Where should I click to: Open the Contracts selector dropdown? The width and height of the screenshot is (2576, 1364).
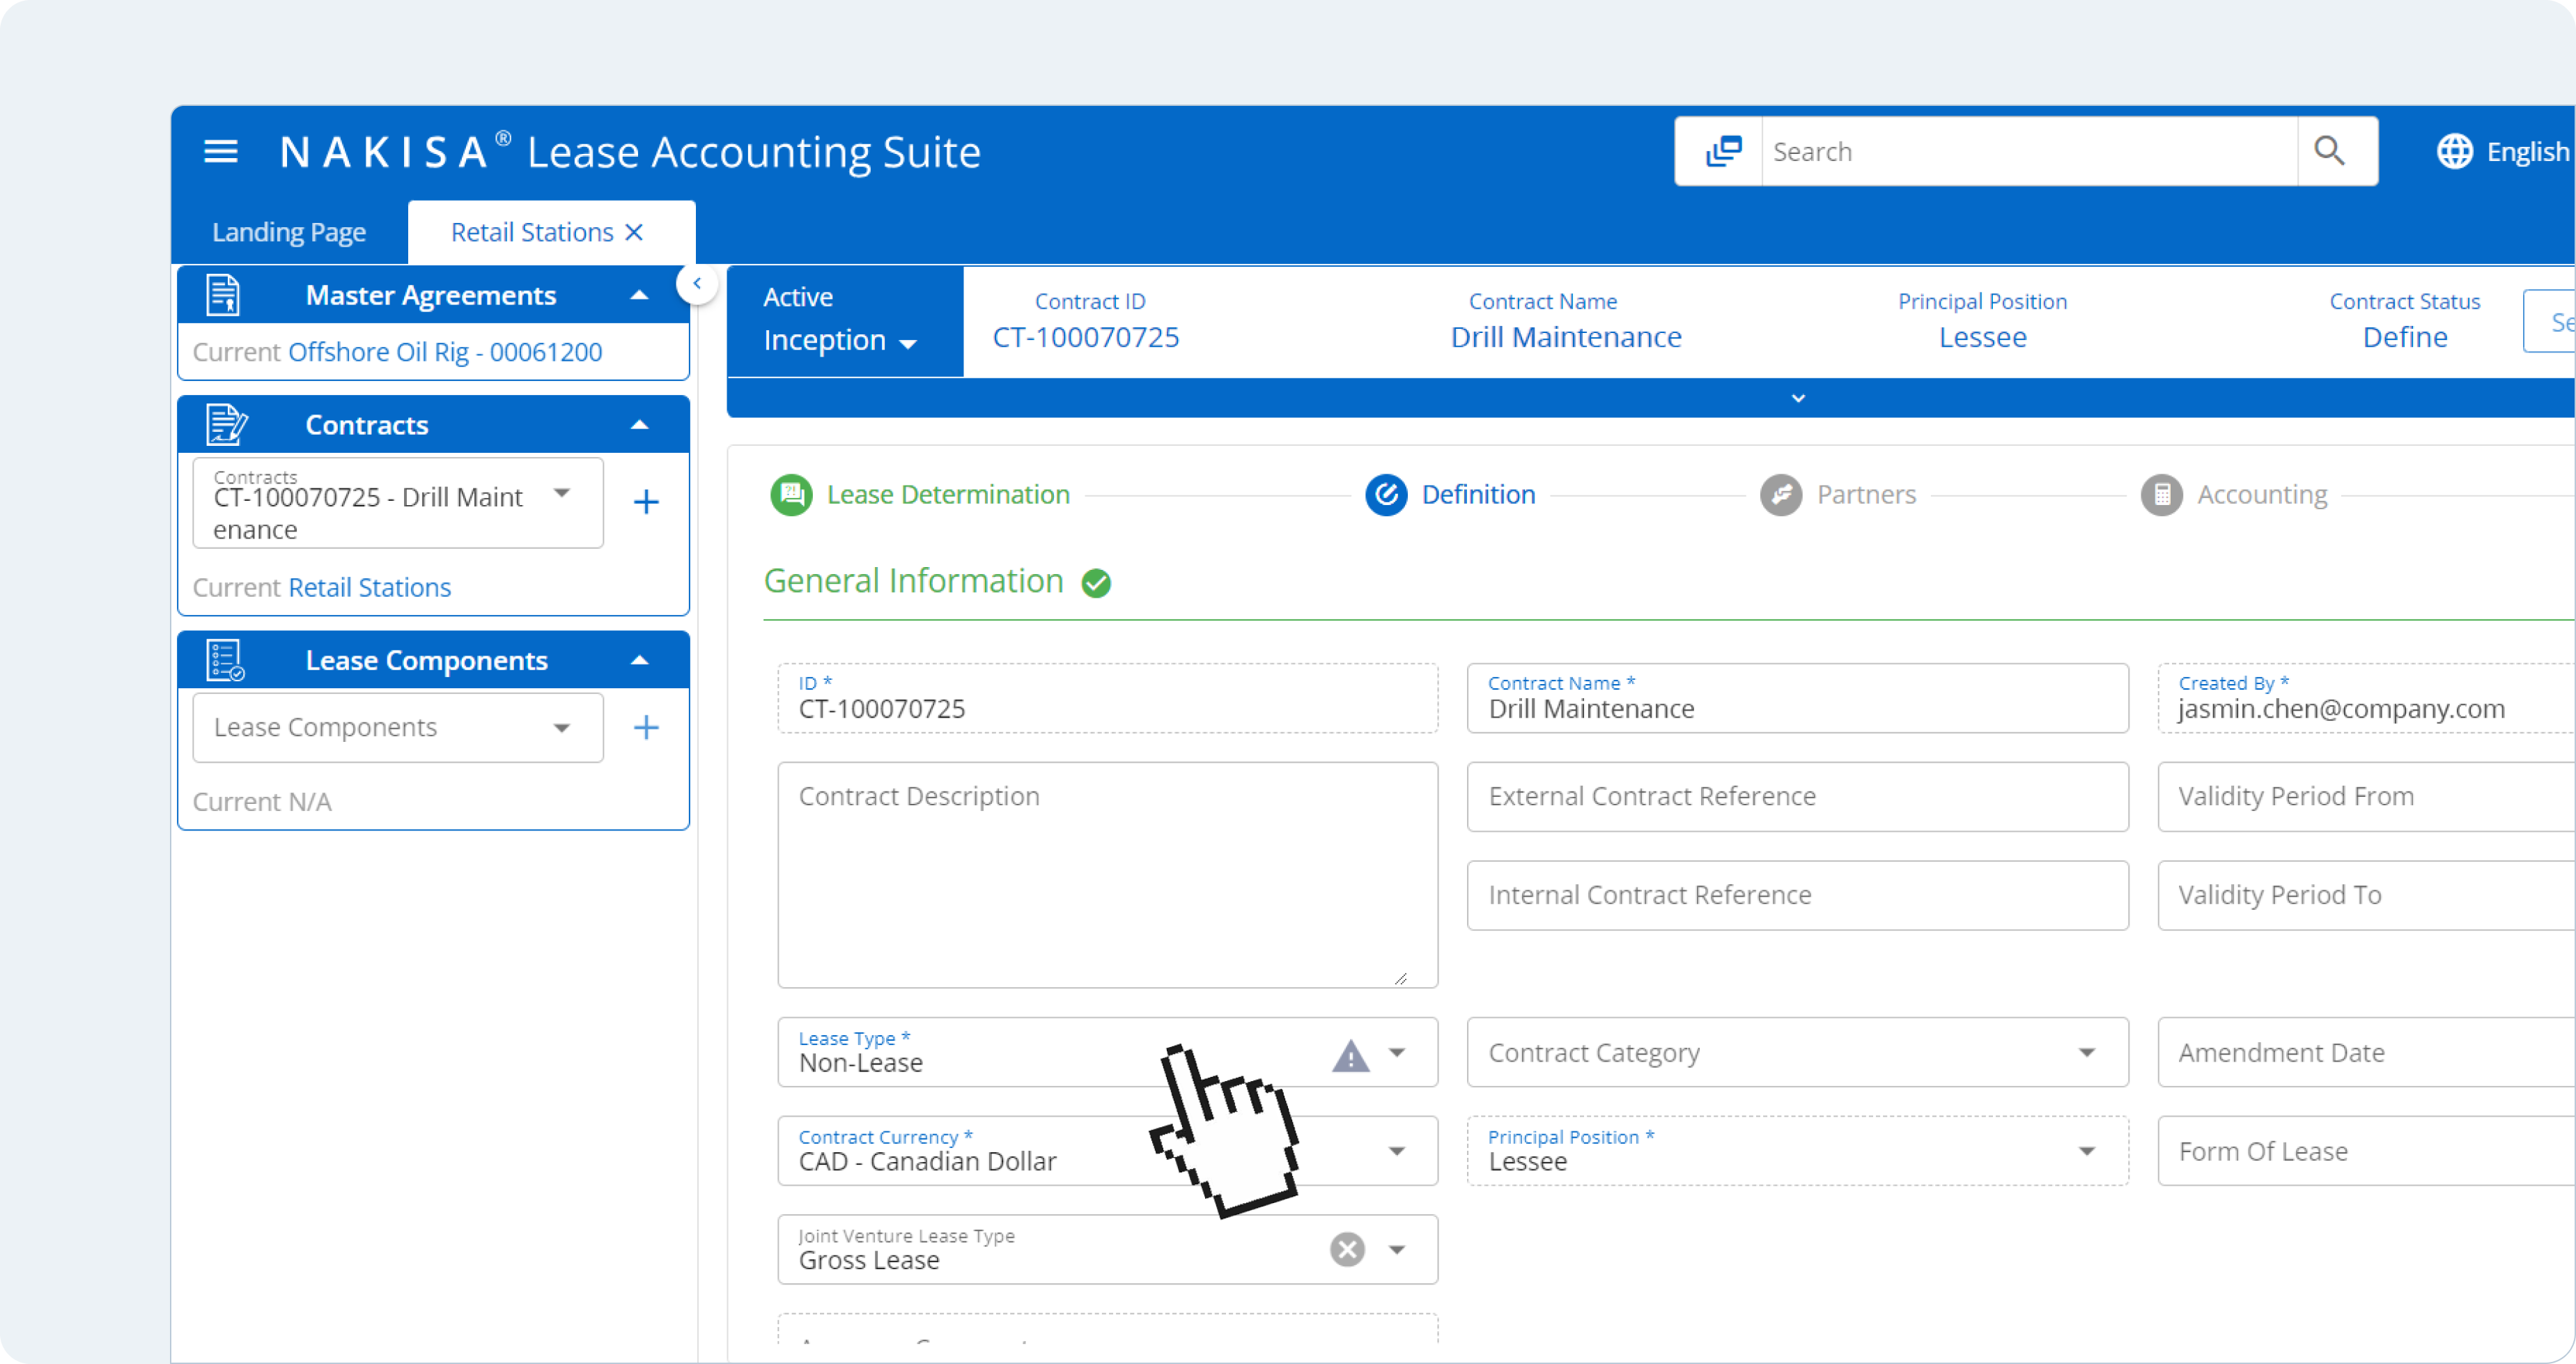click(562, 493)
